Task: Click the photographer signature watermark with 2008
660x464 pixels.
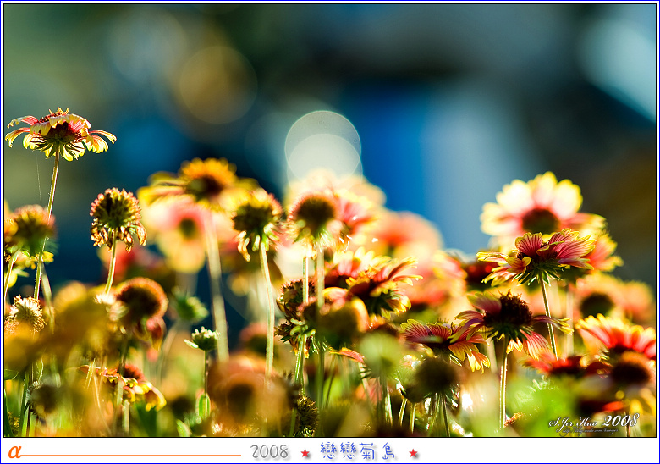Action: [593, 422]
